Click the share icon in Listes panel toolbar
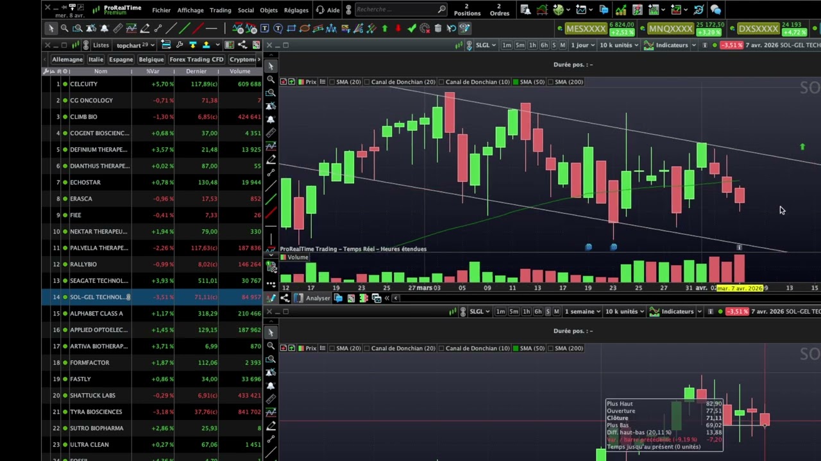Viewport: 821px width, 461px height. (x=242, y=45)
